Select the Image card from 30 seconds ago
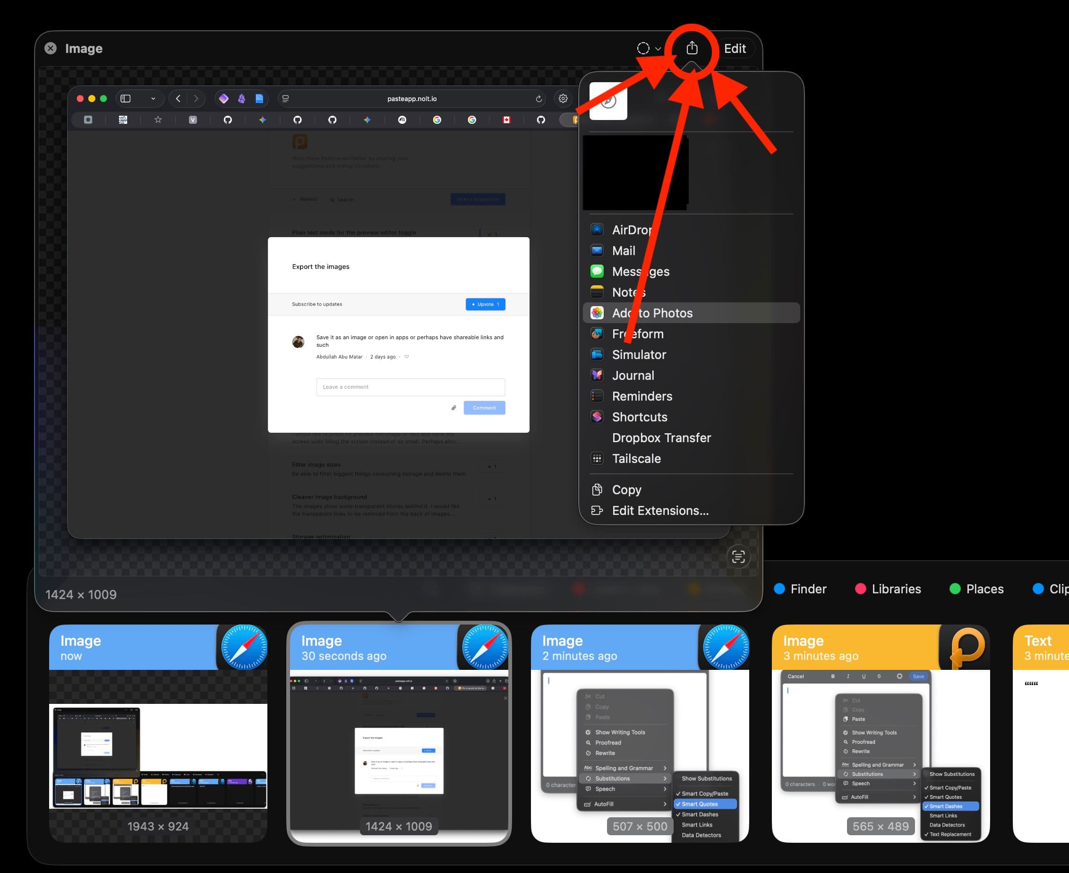Image resolution: width=1069 pixels, height=873 pixels. click(399, 733)
